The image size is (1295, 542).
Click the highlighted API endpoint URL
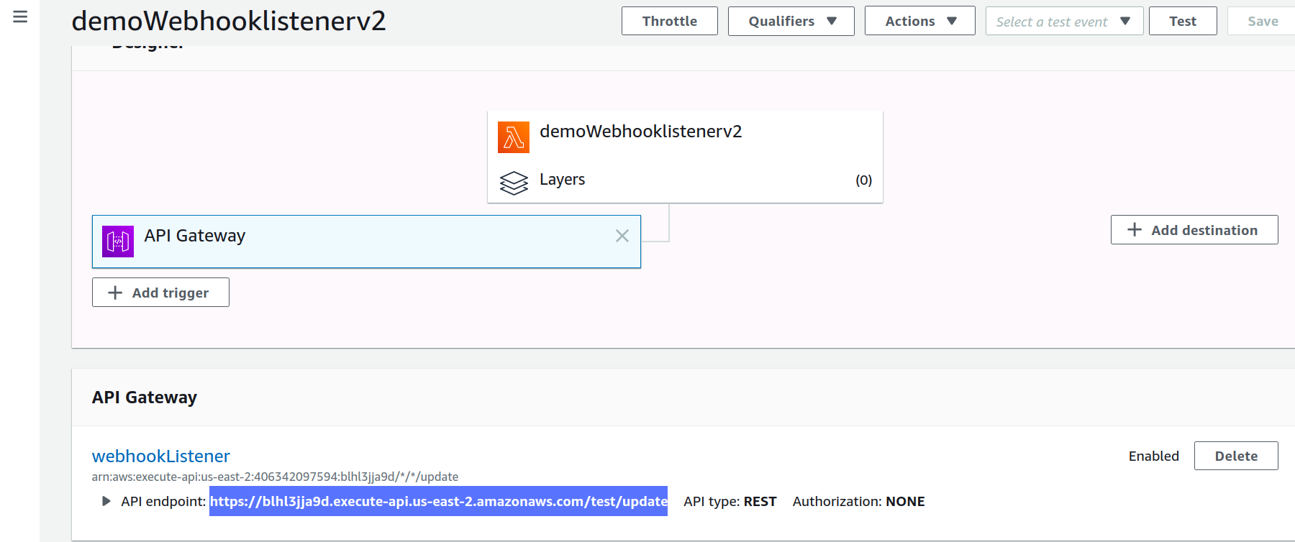(x=438, y=501)
